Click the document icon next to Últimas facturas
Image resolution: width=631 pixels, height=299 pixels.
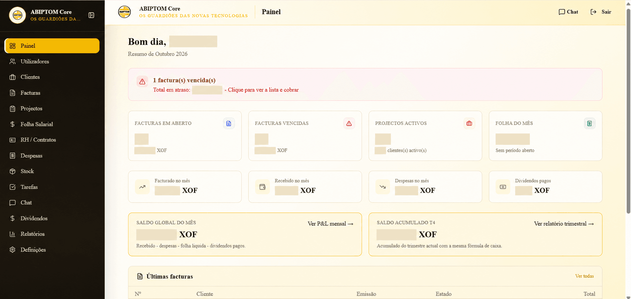tap(140, 276)
